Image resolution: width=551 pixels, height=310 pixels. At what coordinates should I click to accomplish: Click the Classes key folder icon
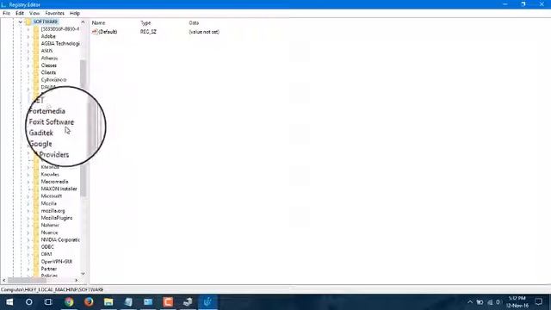(x=36, y=65)
